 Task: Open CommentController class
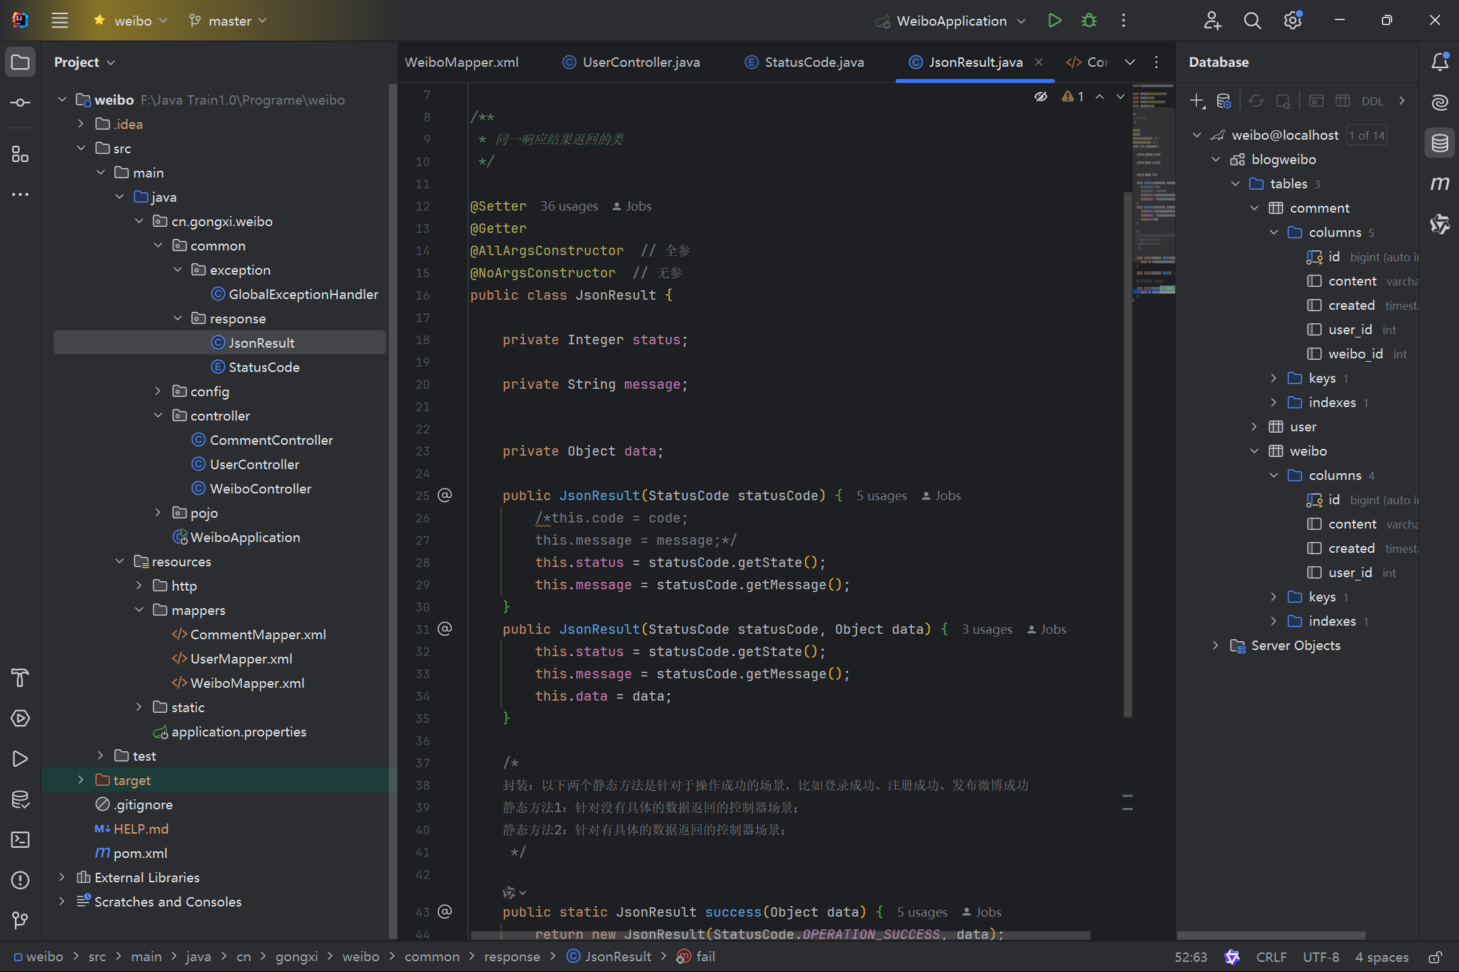click(272, 440)
